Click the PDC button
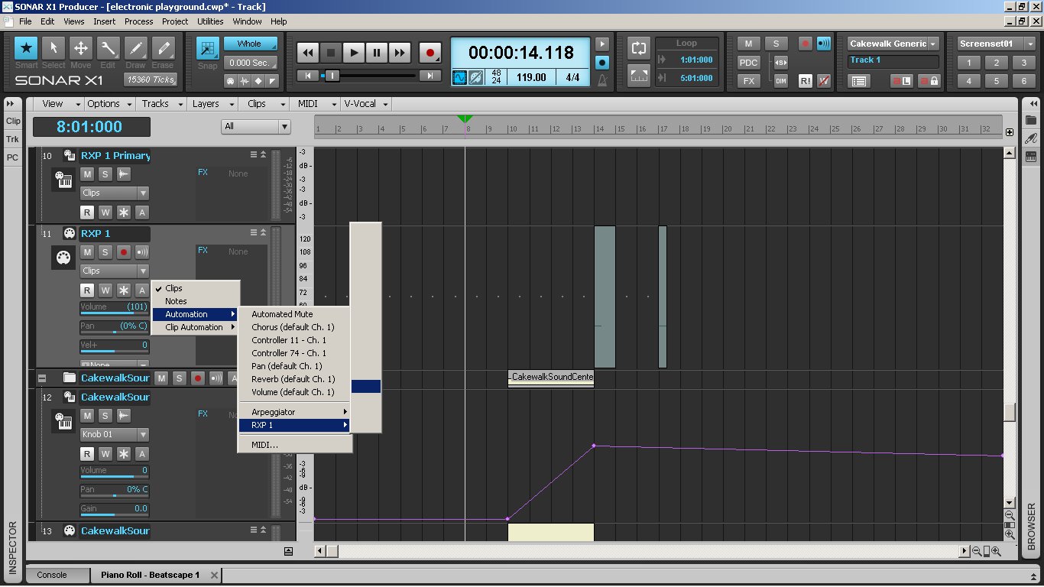 (748, 62)
